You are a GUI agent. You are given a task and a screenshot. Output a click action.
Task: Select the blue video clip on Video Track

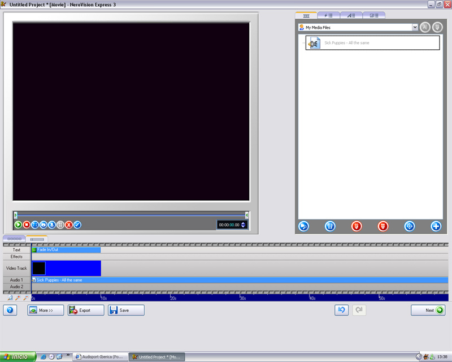(67, 268)
